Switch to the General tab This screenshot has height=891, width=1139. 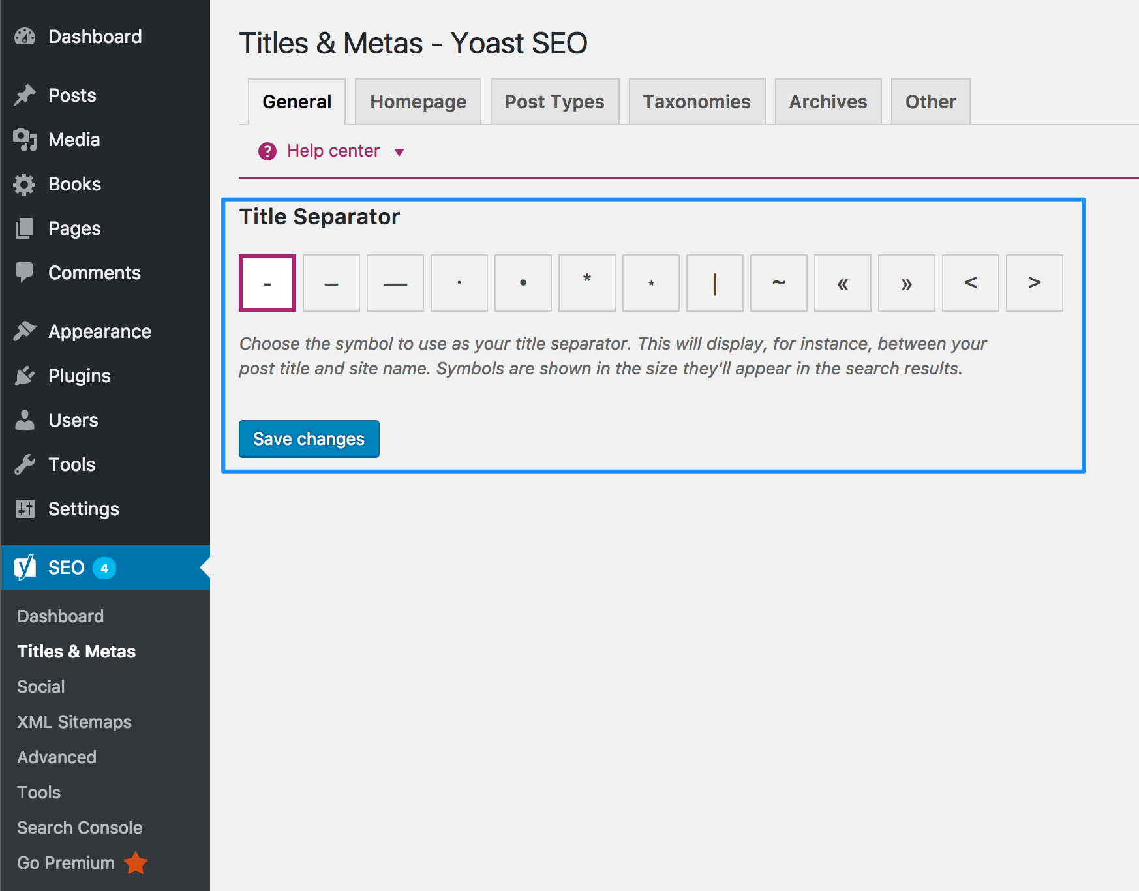click(x=297, y=102)
